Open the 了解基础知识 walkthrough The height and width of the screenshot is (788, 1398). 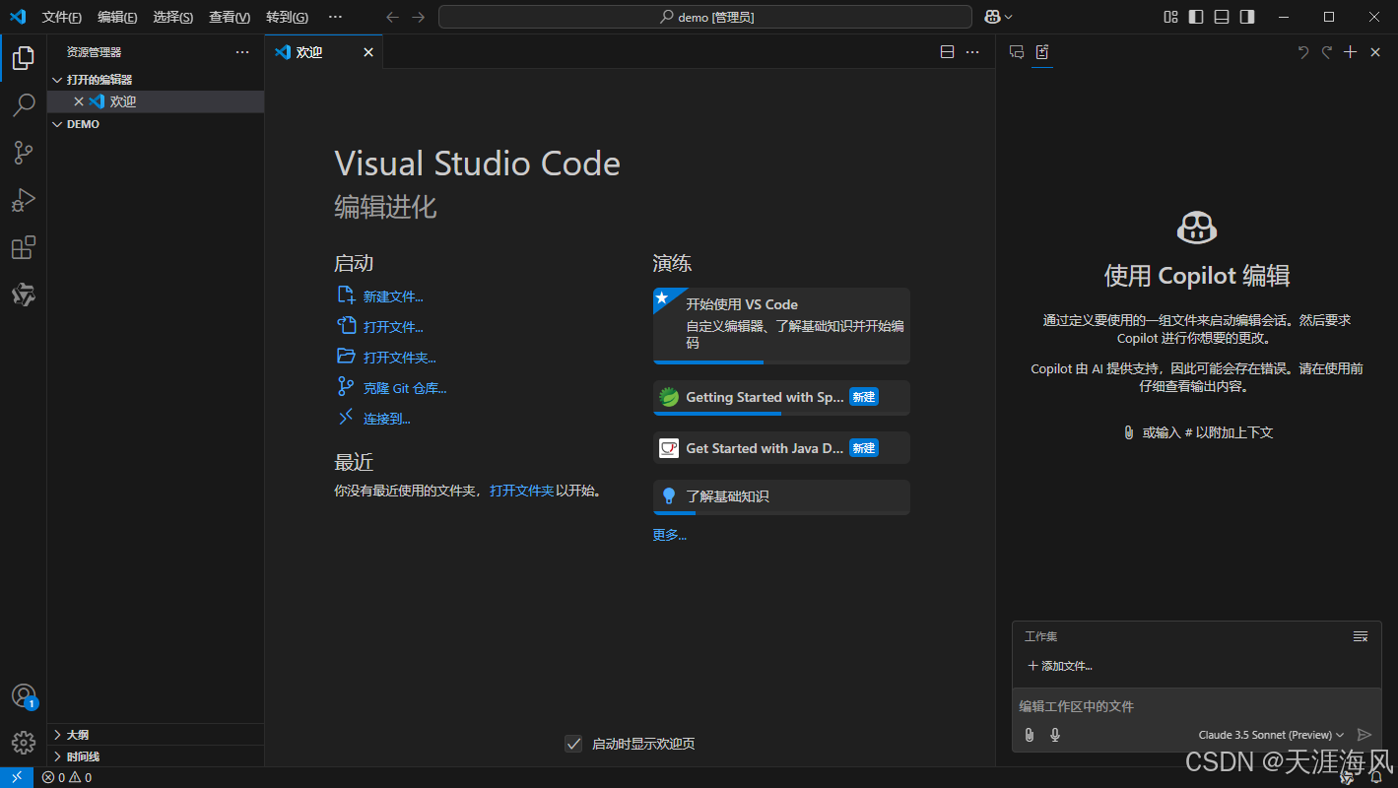781,497
